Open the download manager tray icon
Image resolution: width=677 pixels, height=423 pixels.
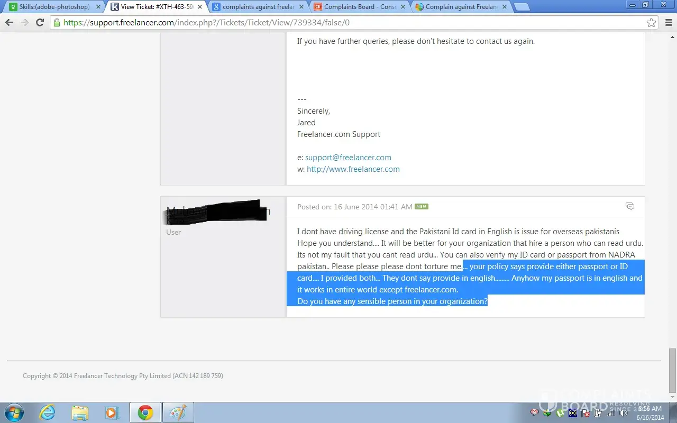click(547, 413)
